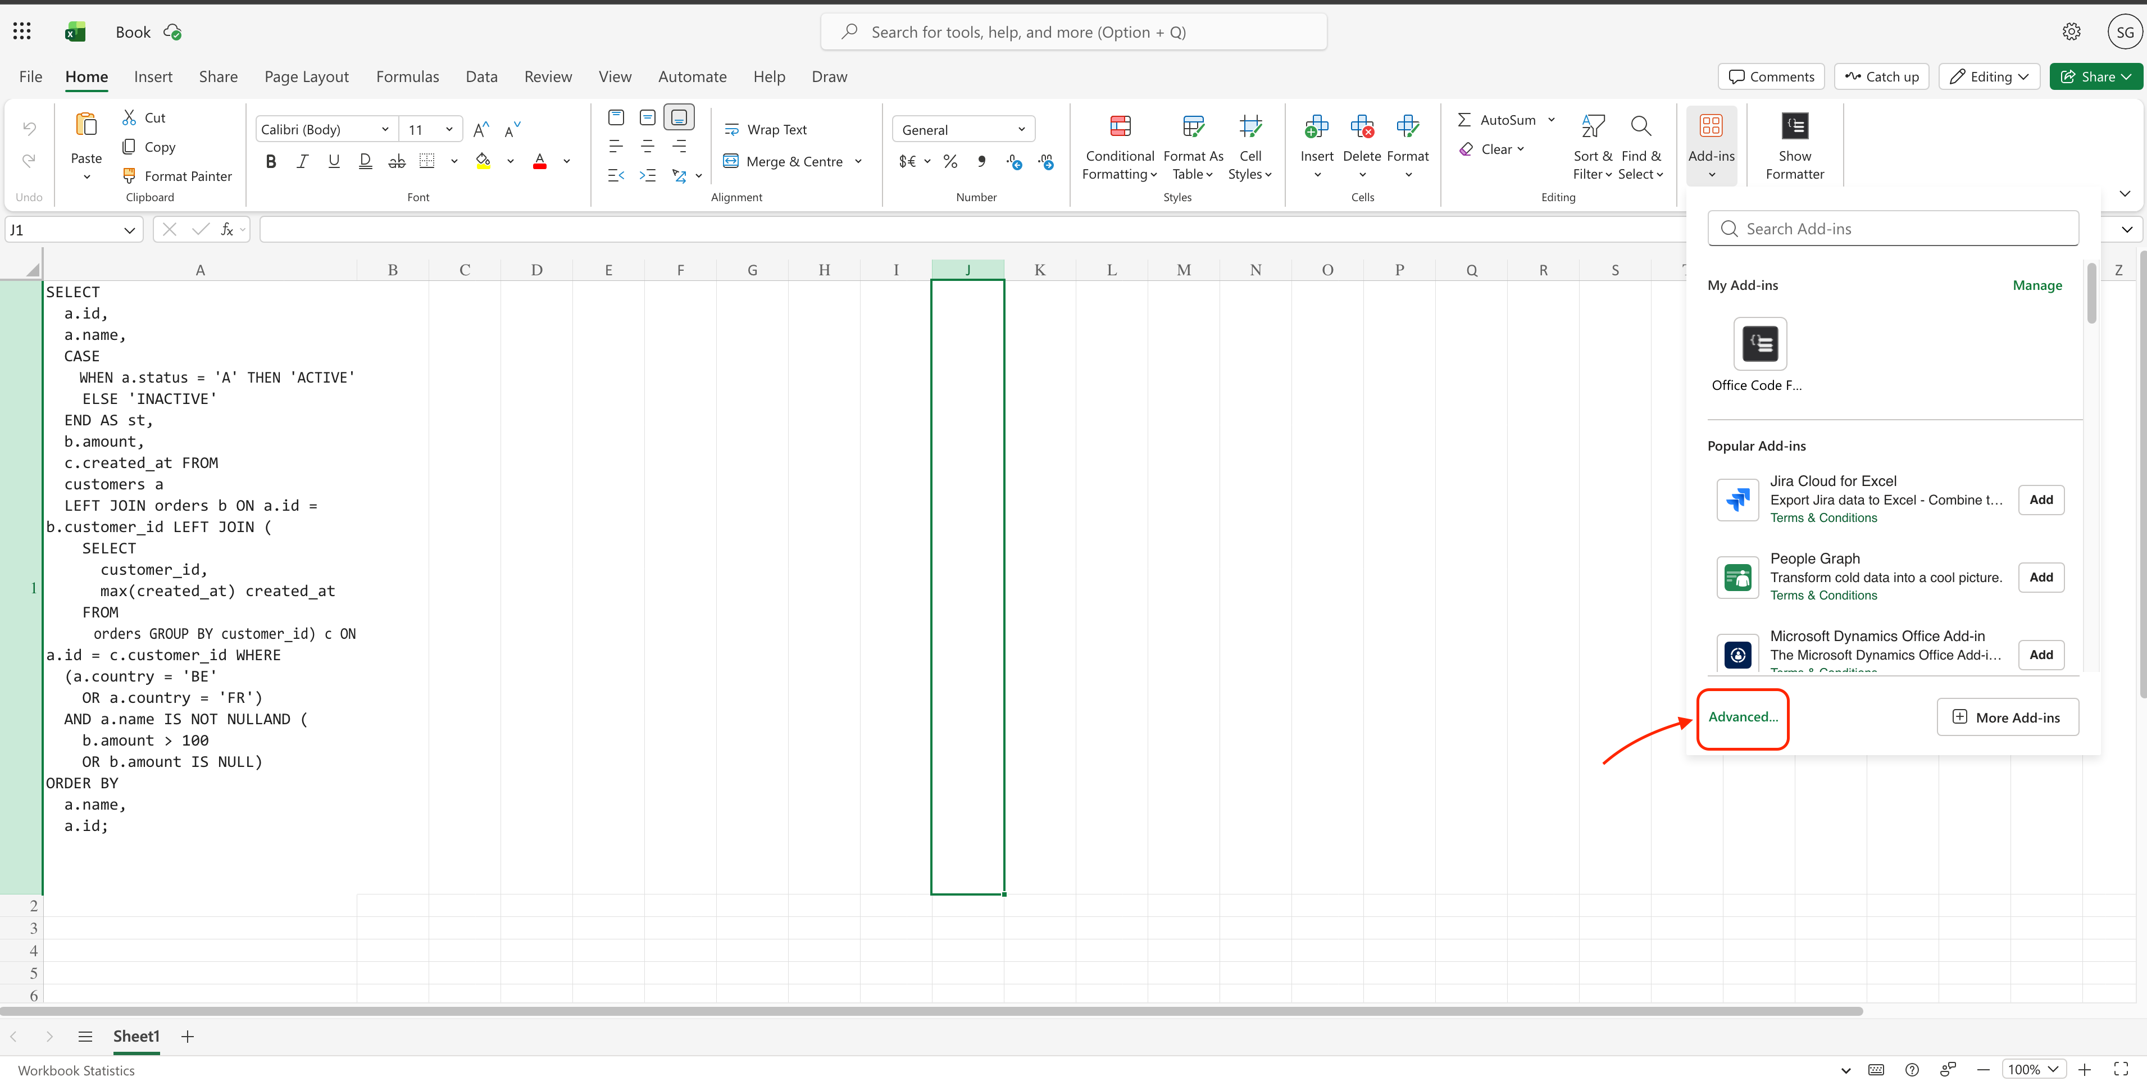Click the Merge & Centre icon
Screen dimensions: 2147x1081
tap(731, 161)
